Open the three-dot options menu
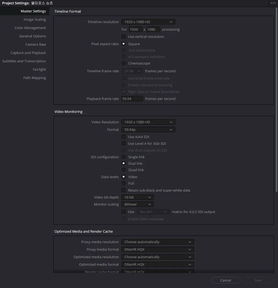 click(x=273, y=3)
